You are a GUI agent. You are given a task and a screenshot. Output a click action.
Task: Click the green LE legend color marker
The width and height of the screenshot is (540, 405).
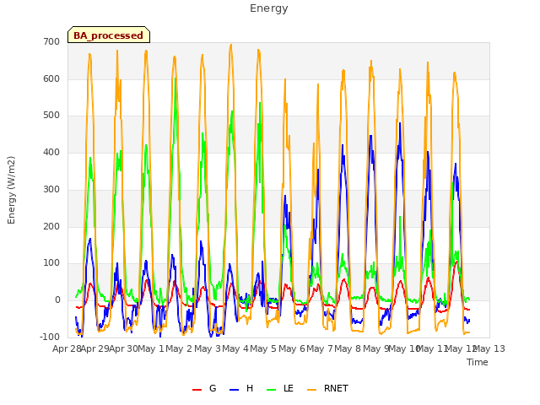(x=272, y=390)
